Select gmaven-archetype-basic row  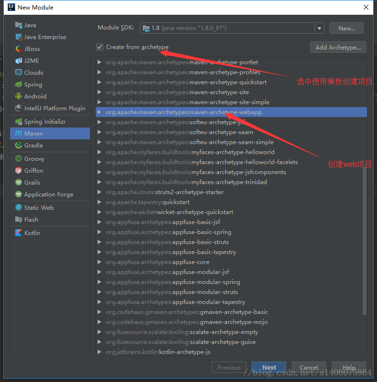point(231,312)
